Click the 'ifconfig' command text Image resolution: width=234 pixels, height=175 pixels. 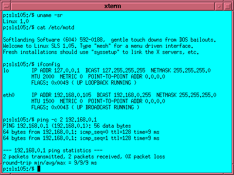48,64
